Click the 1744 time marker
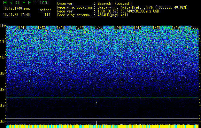 click(x=80, y=28)
